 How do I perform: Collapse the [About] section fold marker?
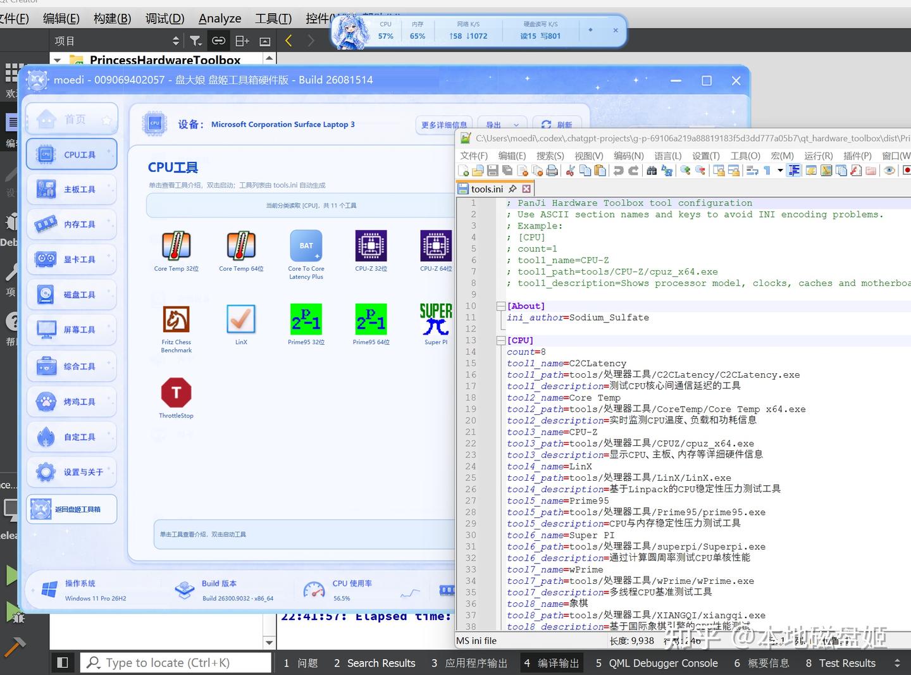click(x=500, y=306)
